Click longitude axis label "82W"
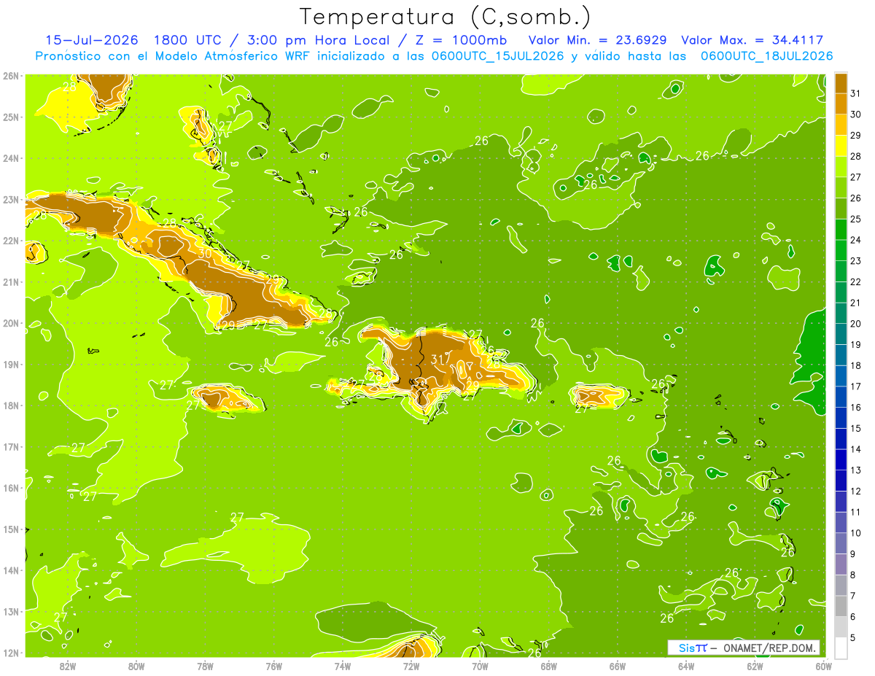This screenshot has width=875, height=676. [68, 666]
